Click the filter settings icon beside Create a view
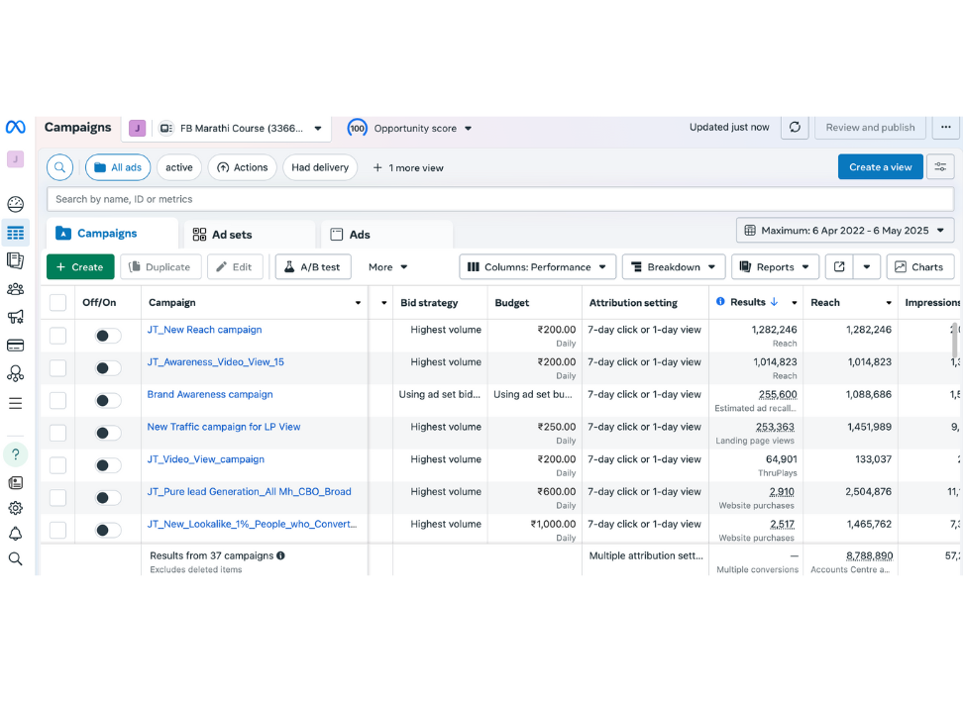 click(940, 167)
